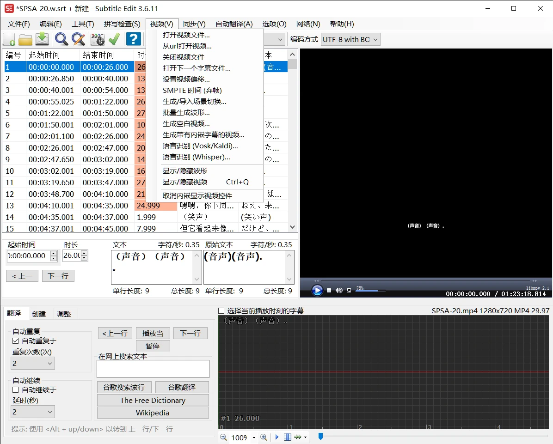Zoom in the waveform with plus magnifier
This screenshot has width=553, height=444.
[x=264, y=437]
